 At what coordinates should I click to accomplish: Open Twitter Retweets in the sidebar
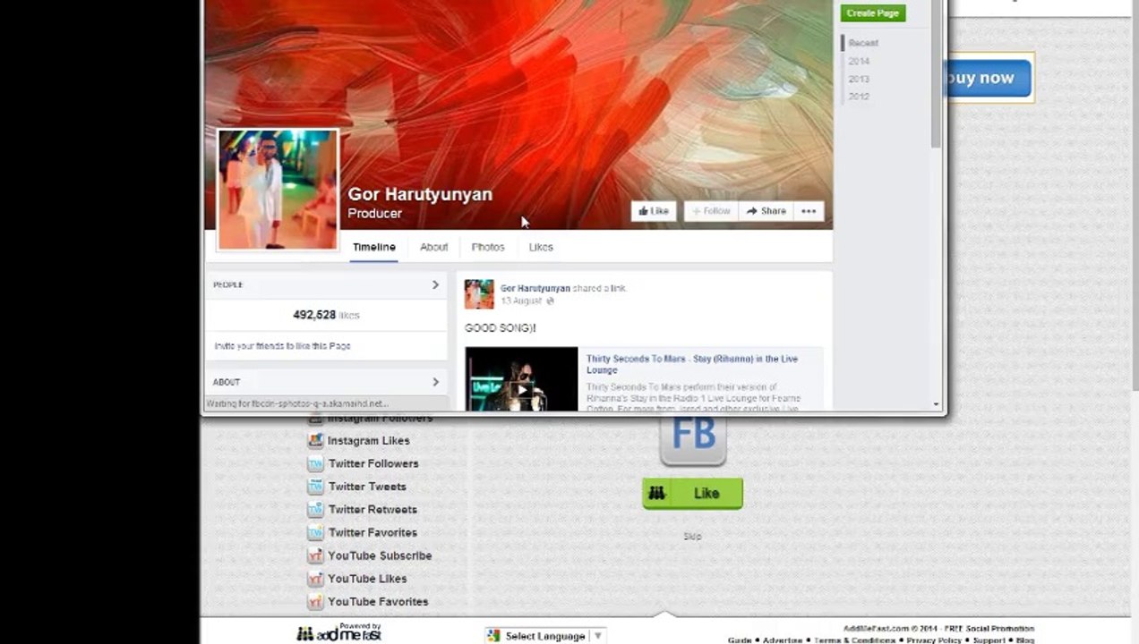coord(373,510)
